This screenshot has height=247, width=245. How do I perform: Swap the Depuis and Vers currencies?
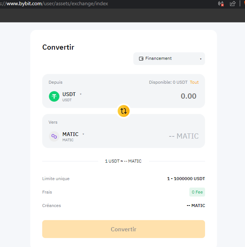(x=124, y=111)
